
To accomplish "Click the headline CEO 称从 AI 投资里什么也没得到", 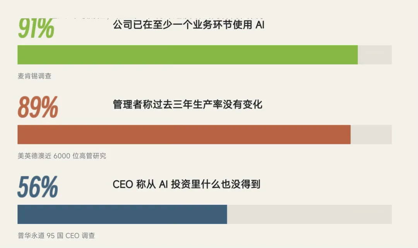I will 187,184.
